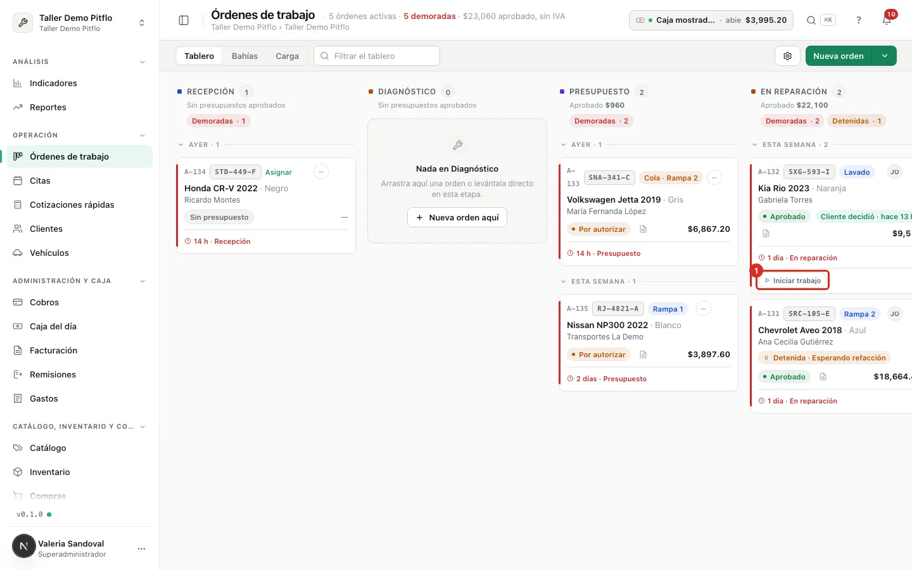
Task: Click the Inventario box icon
Action: tap(18, 472)
